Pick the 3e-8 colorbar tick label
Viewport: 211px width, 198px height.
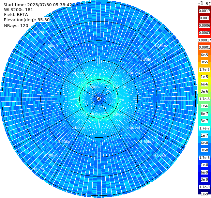coord(204,150)
